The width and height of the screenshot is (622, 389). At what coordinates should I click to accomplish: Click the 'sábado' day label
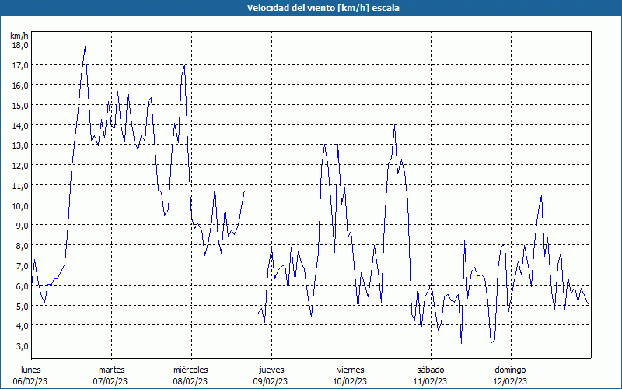pyautogui.click(x=431, y=370)
